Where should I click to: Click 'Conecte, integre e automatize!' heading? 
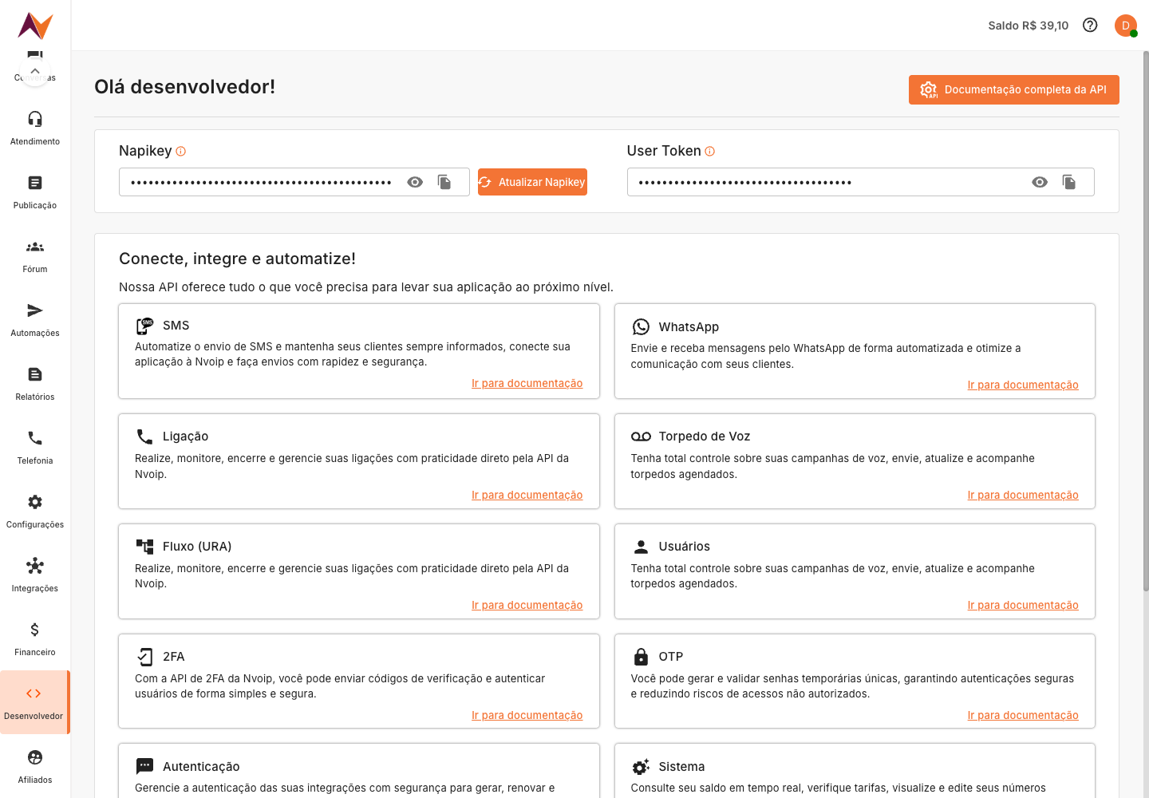point(237,259)
